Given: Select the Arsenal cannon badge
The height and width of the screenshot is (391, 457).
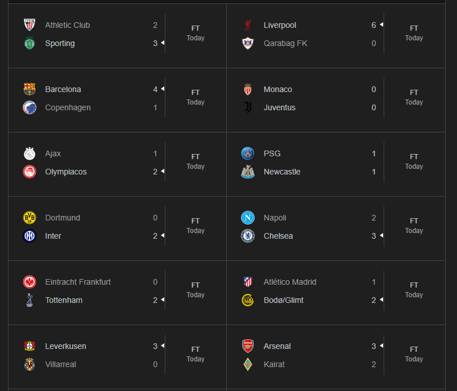Looking at the screenshot, I should tap(248, 346).
